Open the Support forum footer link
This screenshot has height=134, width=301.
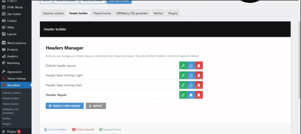[110, 129]
